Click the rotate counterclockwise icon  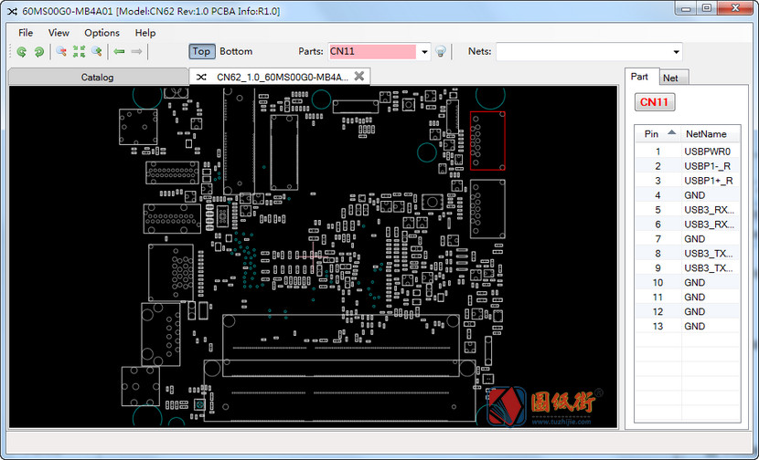coord(21,52)
